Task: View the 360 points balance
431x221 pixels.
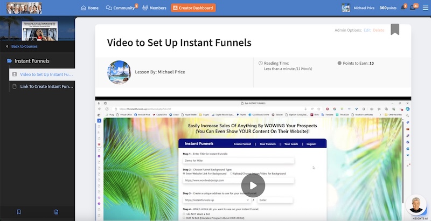Action: point(388,8)
